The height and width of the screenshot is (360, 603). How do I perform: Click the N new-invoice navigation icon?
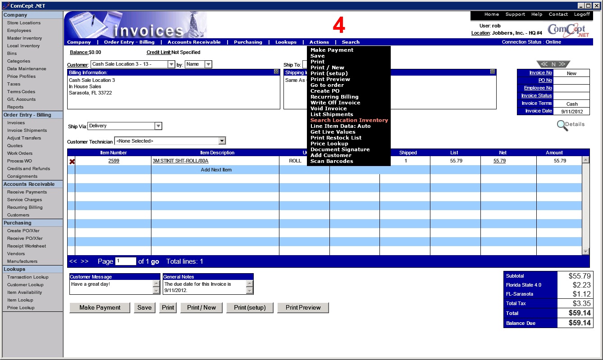pos(553,64)
